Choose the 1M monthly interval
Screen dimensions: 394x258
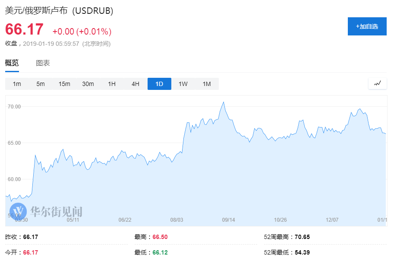click(x=207, y=84)
